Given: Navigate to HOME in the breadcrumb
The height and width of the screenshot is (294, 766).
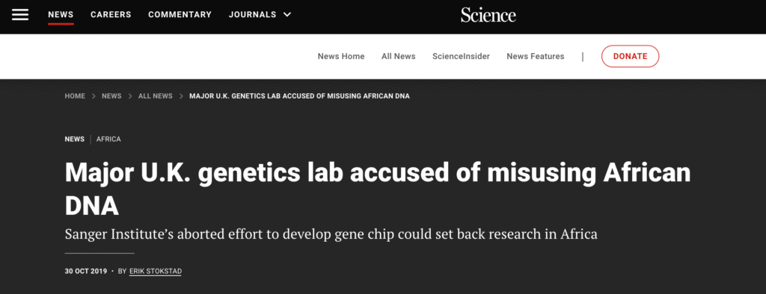Looking at the screenshot, I should tap(75, 96).
